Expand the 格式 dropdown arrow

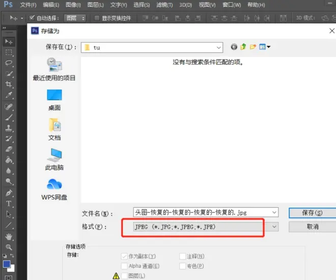274,227
